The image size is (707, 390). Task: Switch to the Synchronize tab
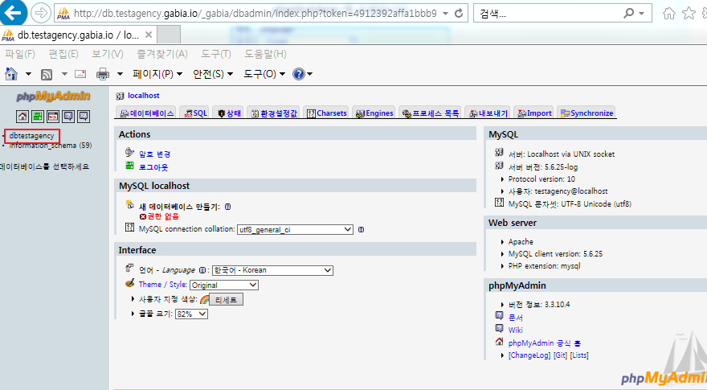586,113
